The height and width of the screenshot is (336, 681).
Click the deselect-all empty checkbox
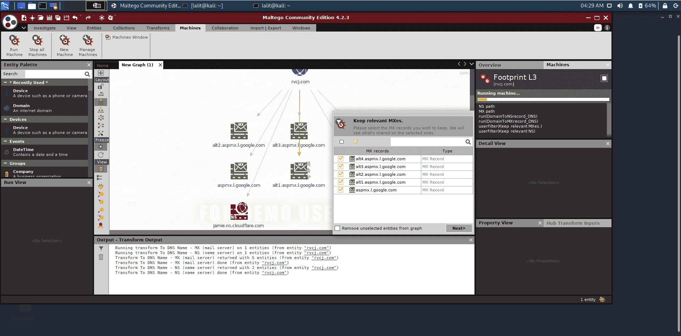pyautogui.click(x=341, y=142)
